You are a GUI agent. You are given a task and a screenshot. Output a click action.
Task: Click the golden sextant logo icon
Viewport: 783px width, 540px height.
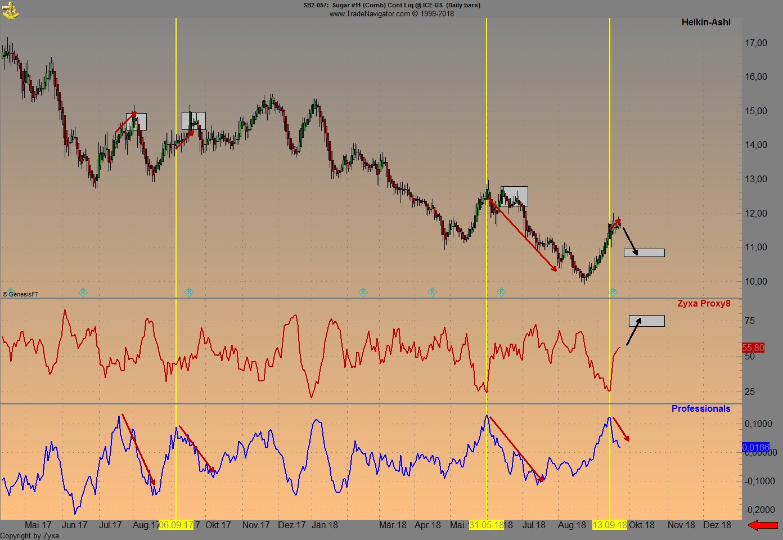coord(10,10)
